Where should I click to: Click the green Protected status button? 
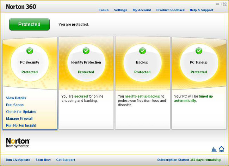pyautogui.click(x=29, y=24)
